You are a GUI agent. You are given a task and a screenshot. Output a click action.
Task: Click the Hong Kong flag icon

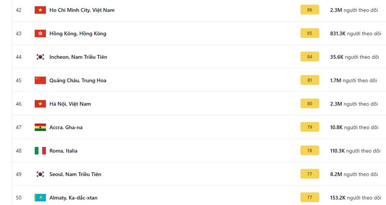(x=40, y=34)
